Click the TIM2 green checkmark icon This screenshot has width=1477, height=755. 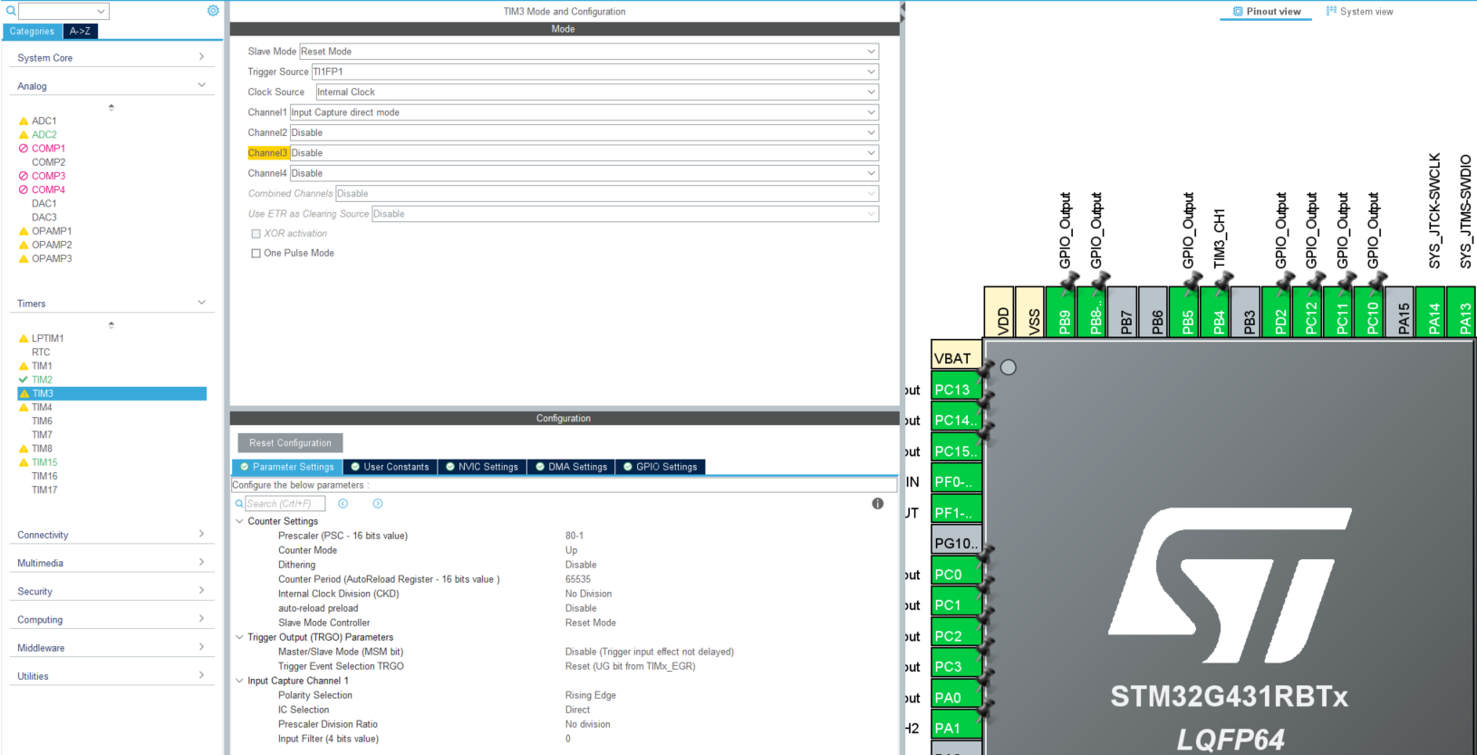click(x=24, y=380)
